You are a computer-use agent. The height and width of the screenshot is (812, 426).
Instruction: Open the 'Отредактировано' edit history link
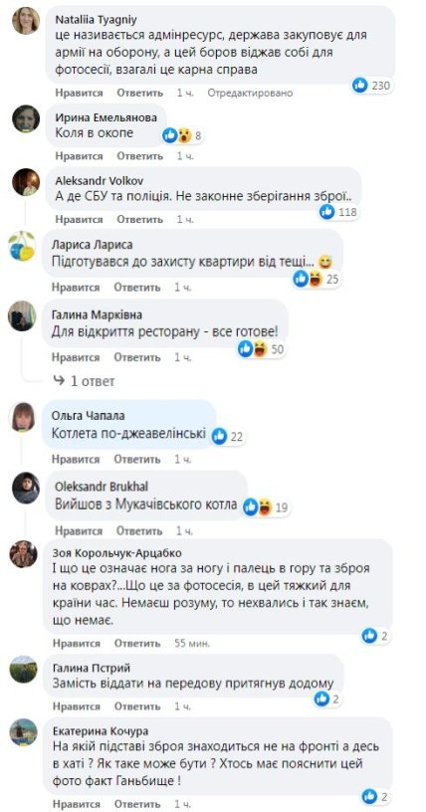tap(250, 93)
